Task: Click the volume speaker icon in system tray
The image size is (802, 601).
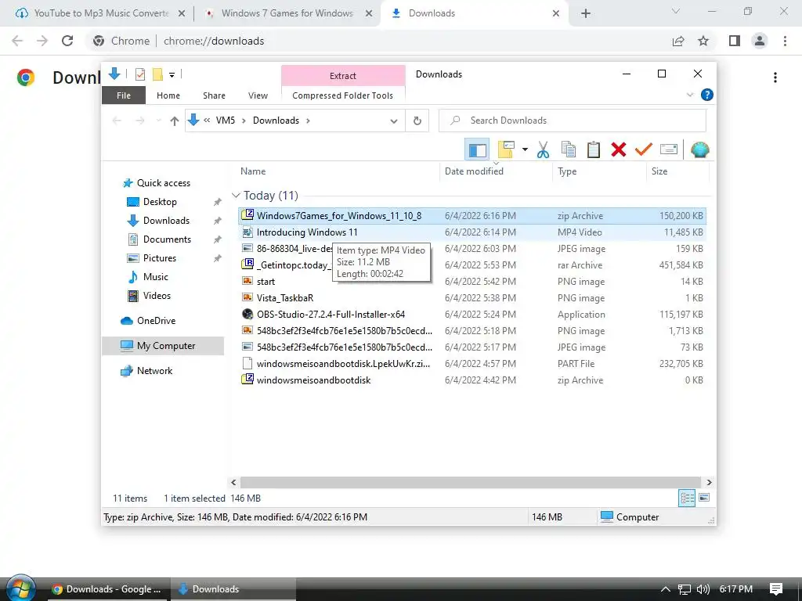Action: click(x=703, y=589)
